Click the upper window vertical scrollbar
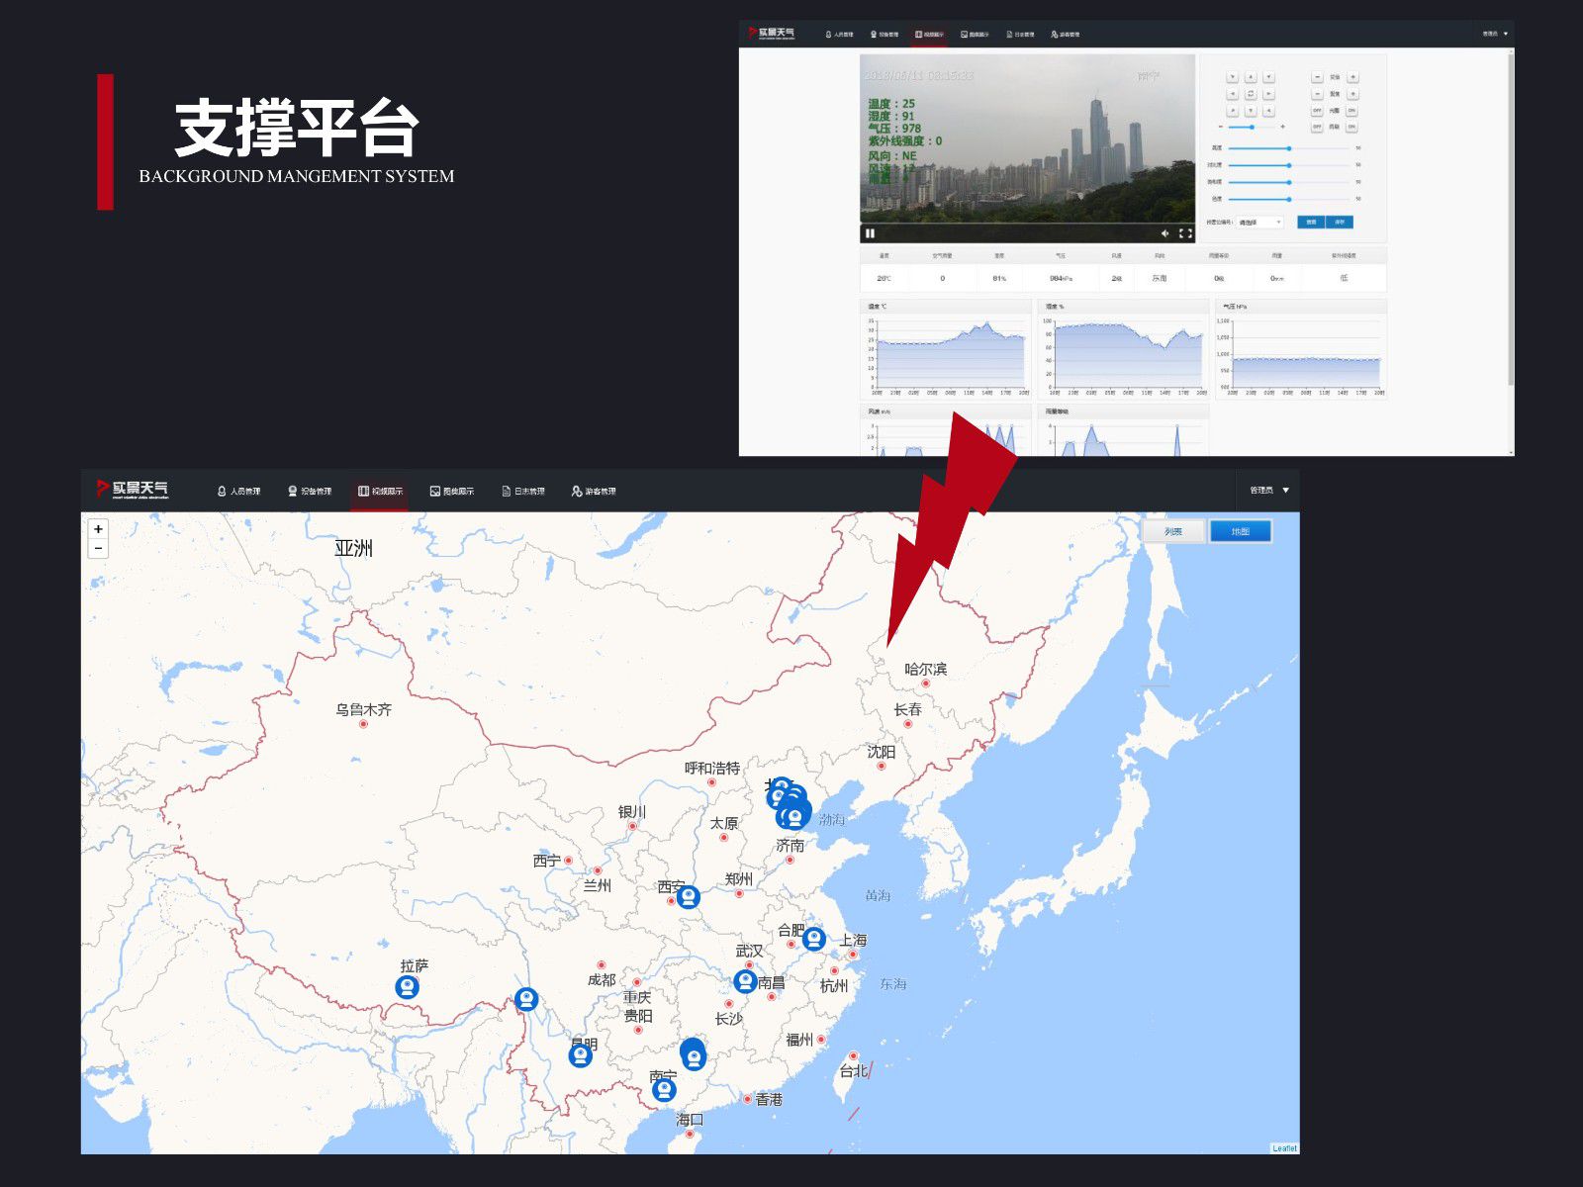This screenshot has width=1583, height=1187. pyautogui.click(x=1510, y=218)
